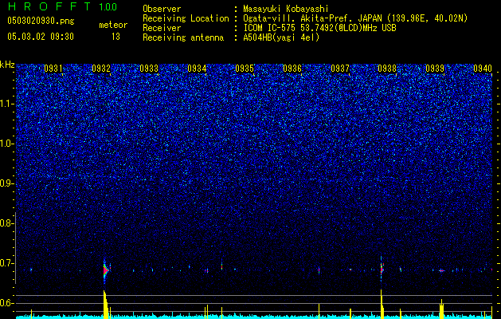This screenshot has width=501, height=319.
Task: Click the horizontal meteor echo near 0939
Action: point(441,270)
